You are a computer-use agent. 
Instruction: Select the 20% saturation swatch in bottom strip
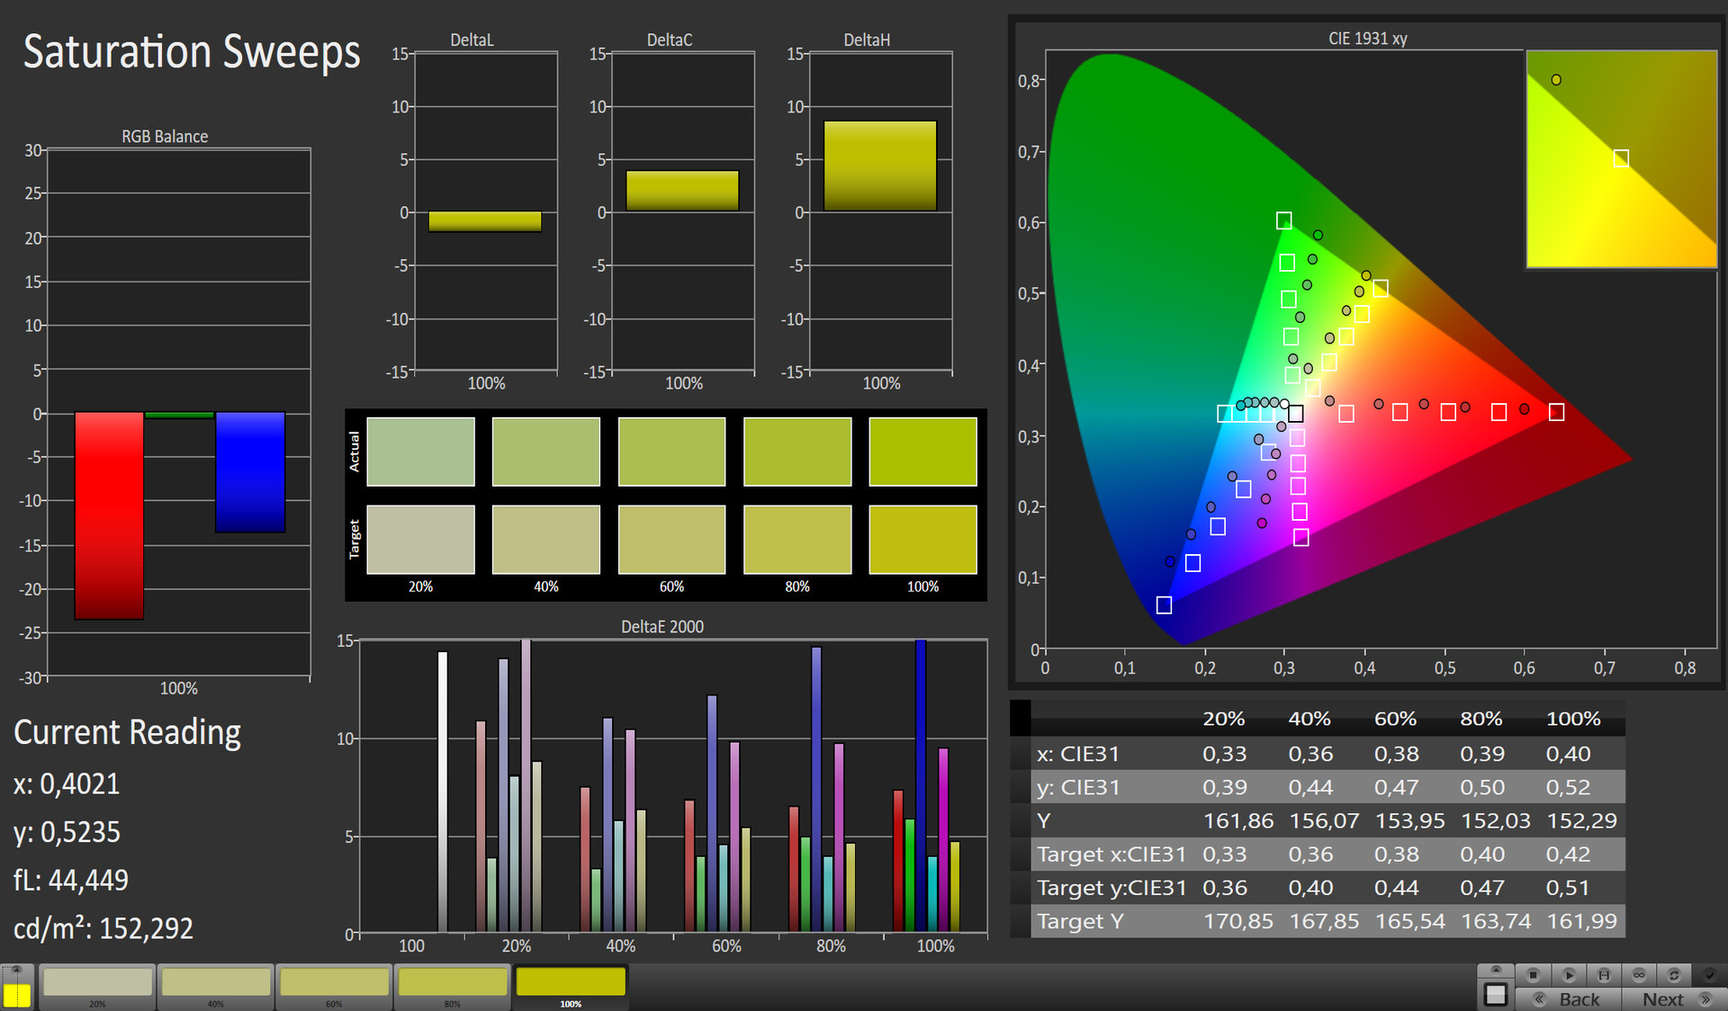(97, 982)
